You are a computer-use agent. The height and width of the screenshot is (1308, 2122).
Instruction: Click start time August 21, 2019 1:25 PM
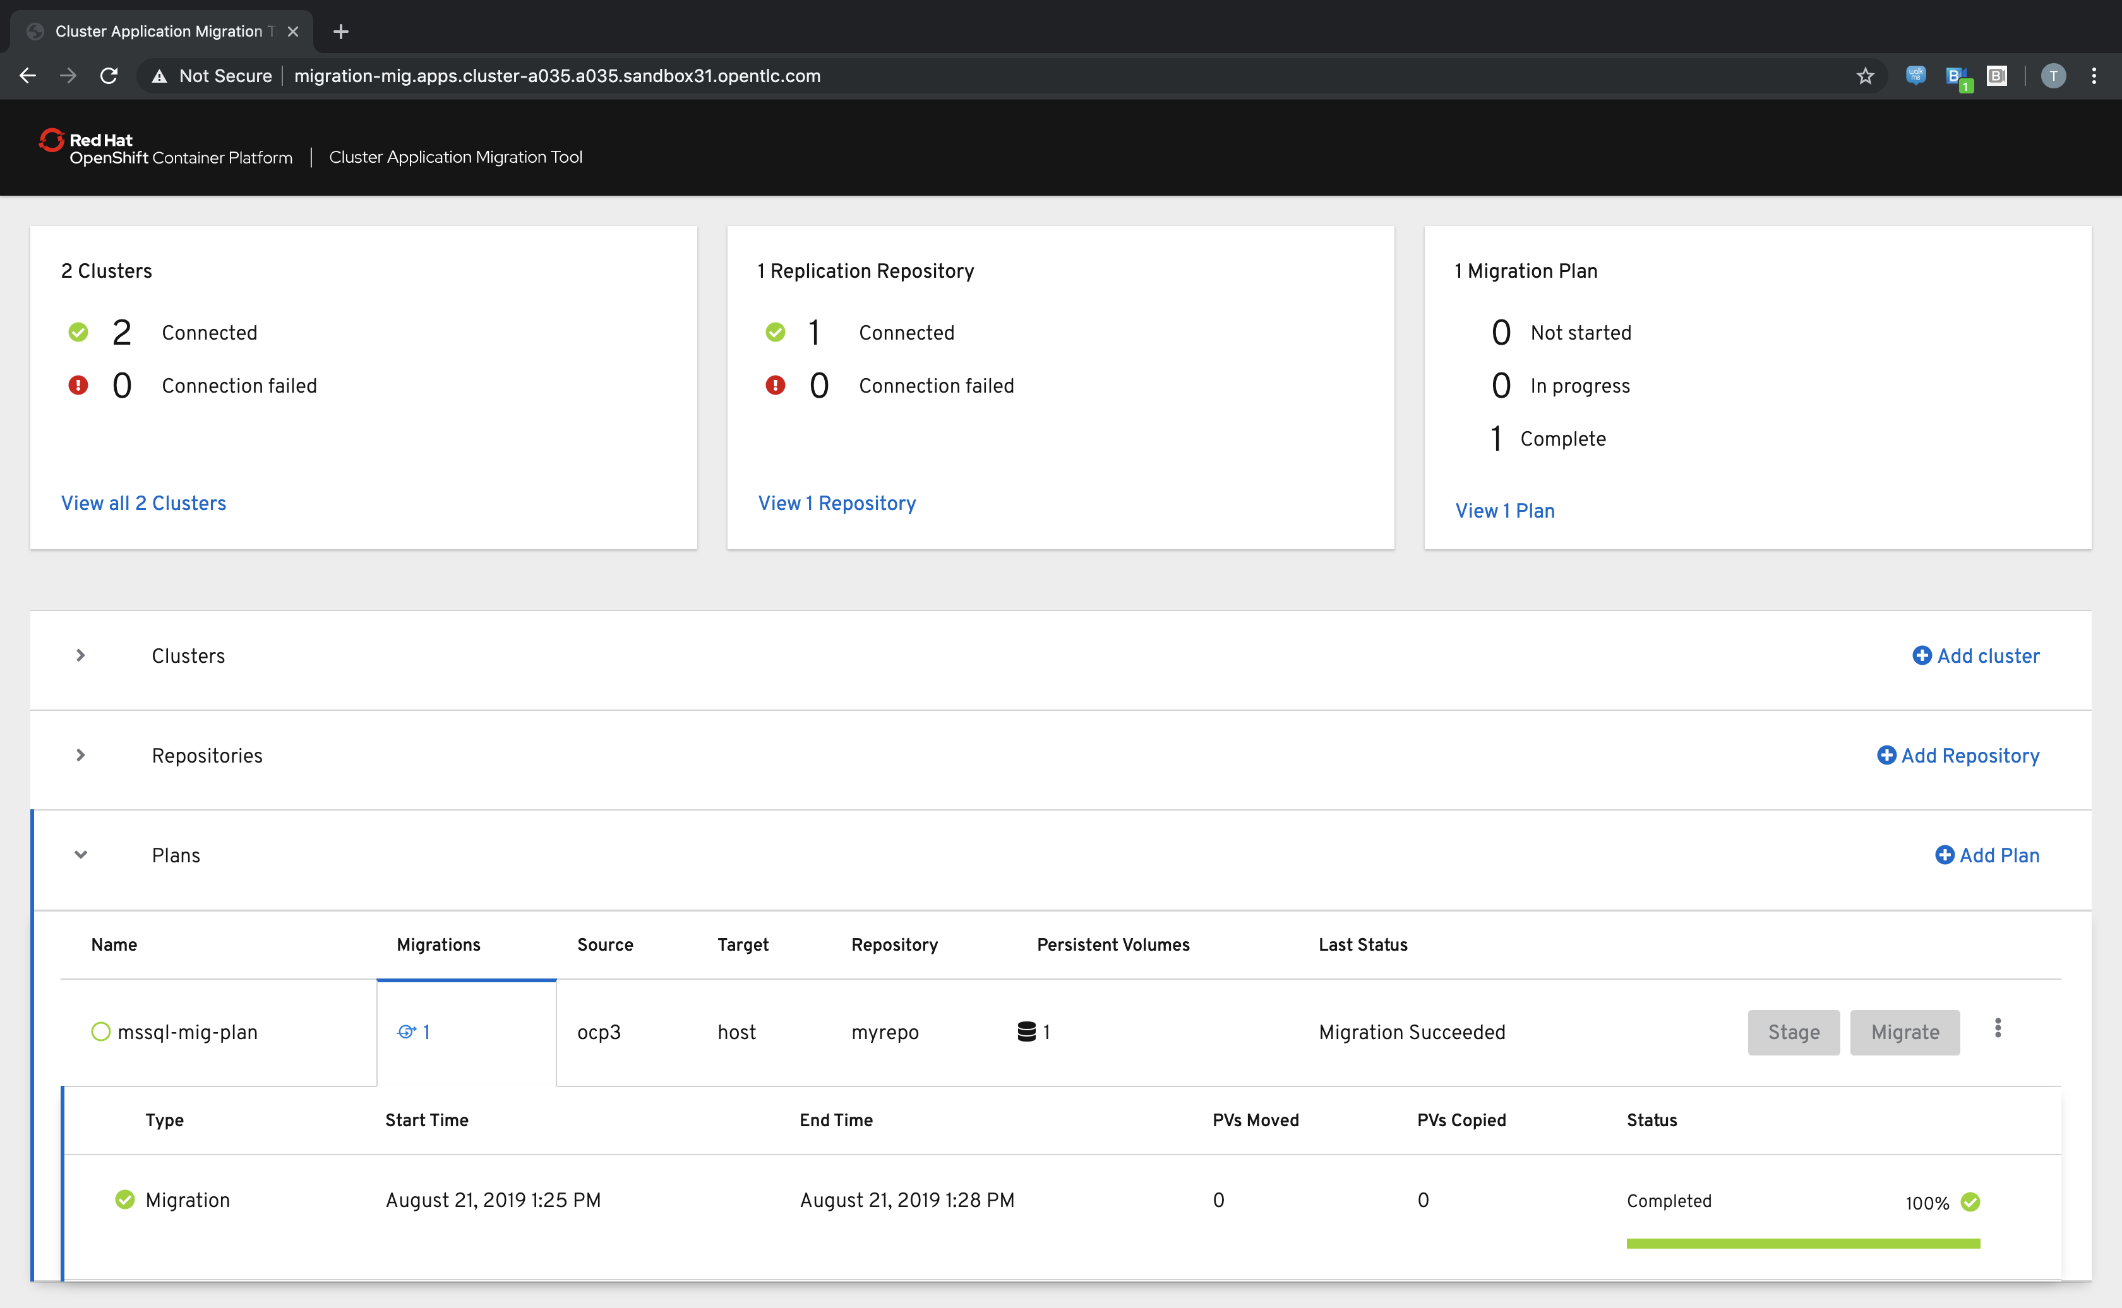(x=493, y=1200)
